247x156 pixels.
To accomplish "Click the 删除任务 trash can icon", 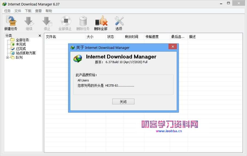I will (83, 21).
